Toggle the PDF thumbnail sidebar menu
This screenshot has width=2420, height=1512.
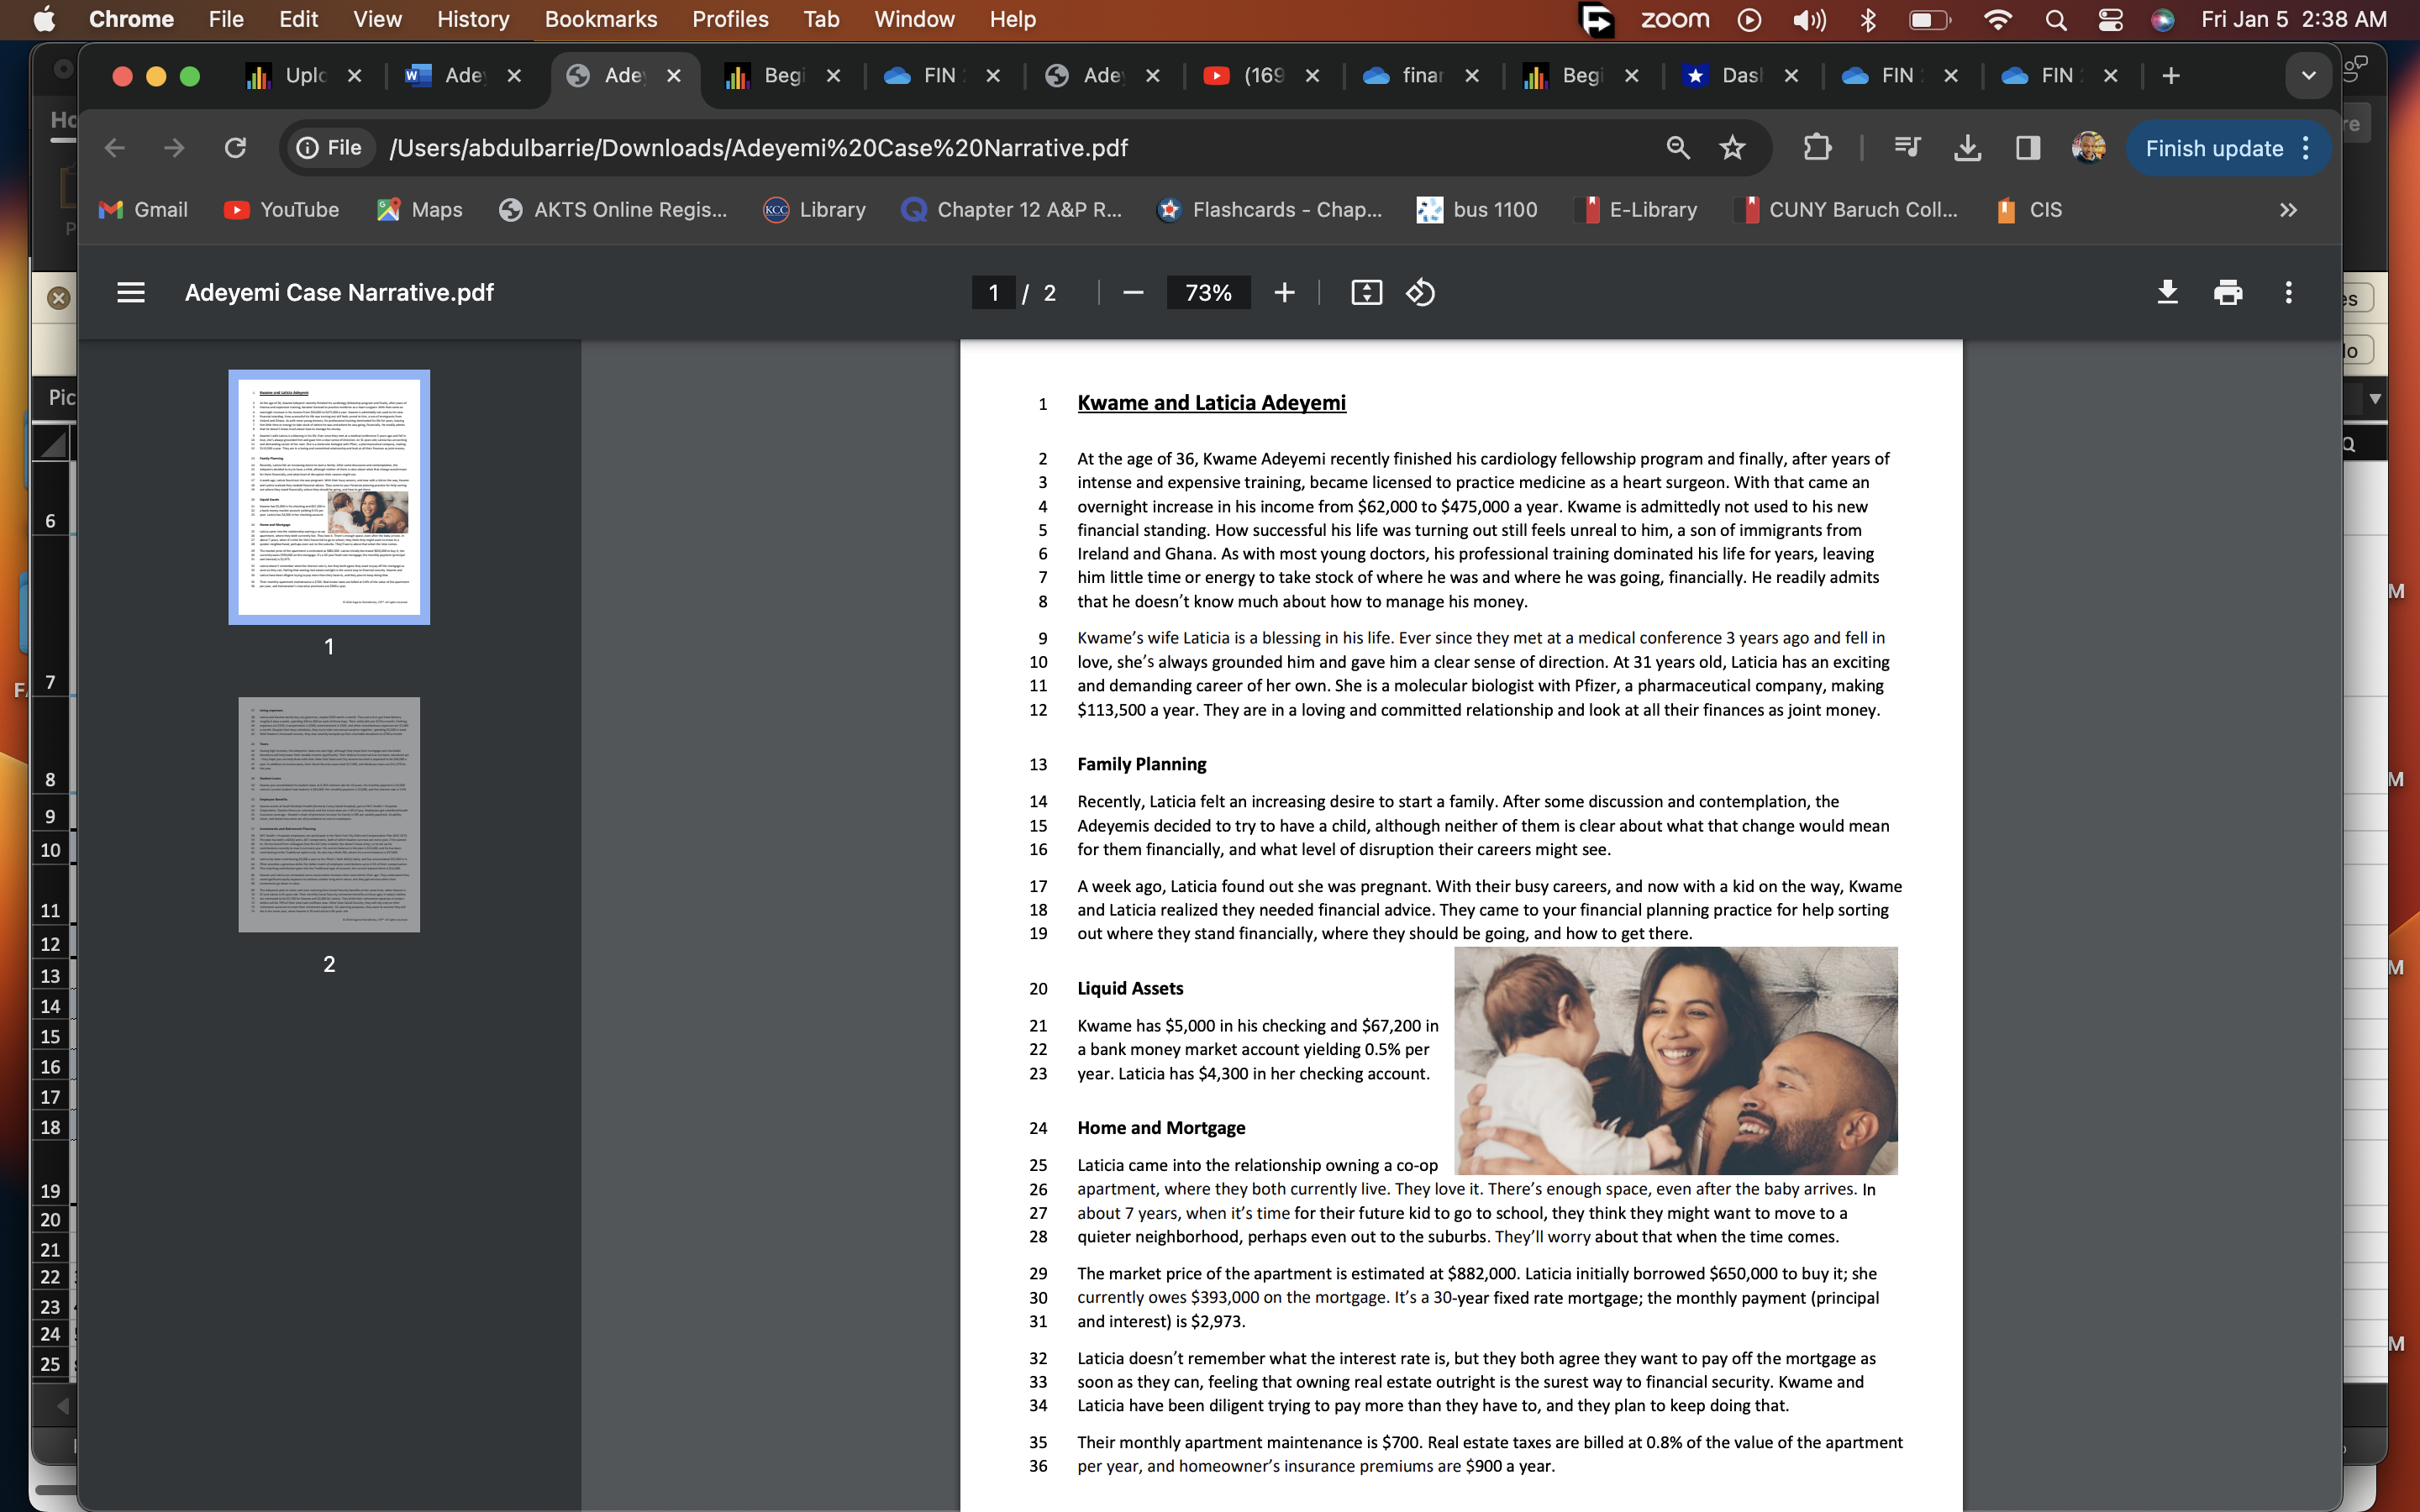point(131,293)
